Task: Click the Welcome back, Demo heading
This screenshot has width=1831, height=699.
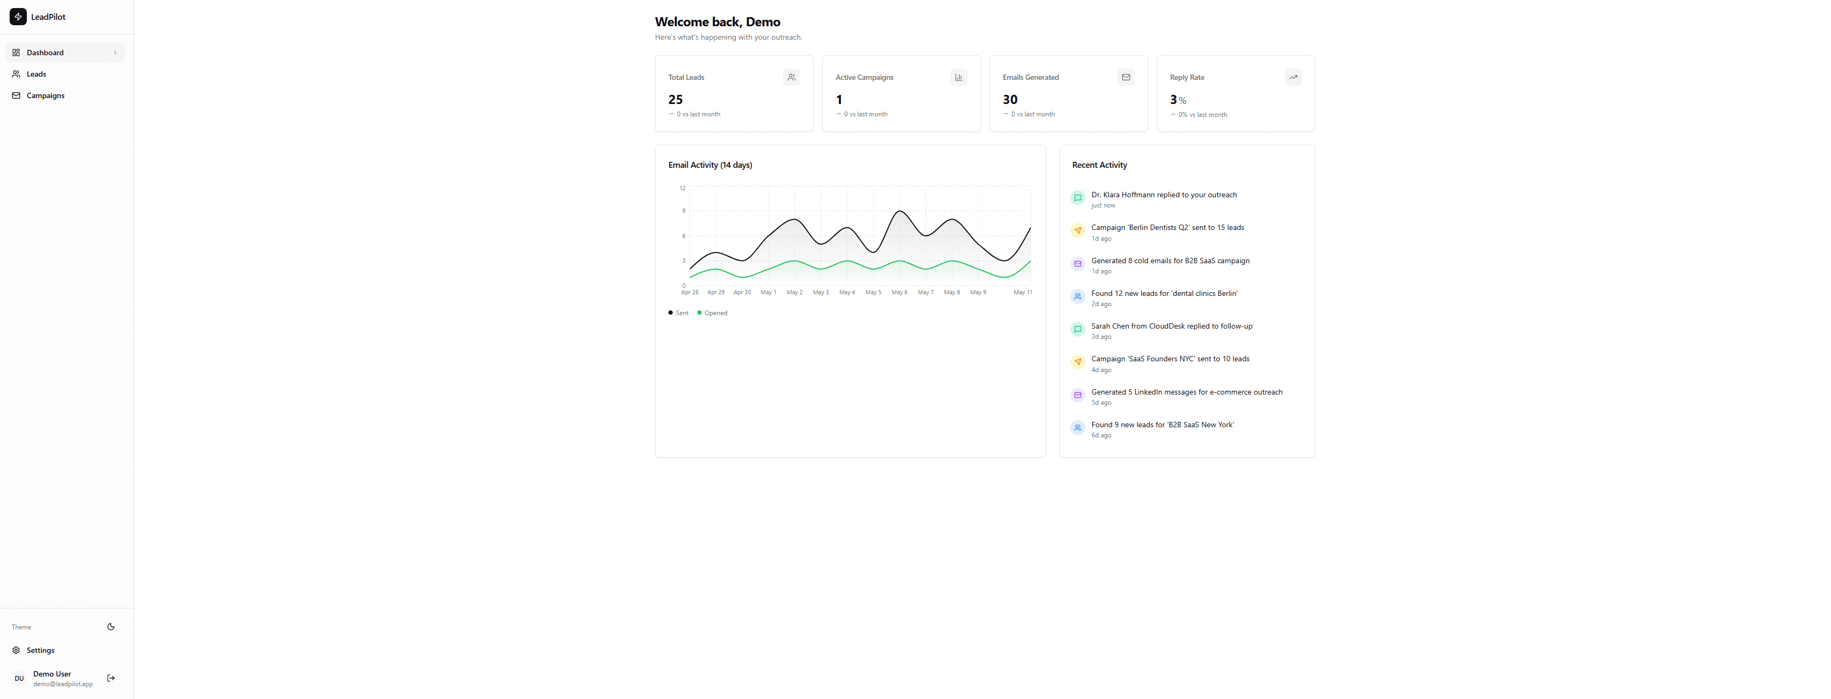Action: 717,22
